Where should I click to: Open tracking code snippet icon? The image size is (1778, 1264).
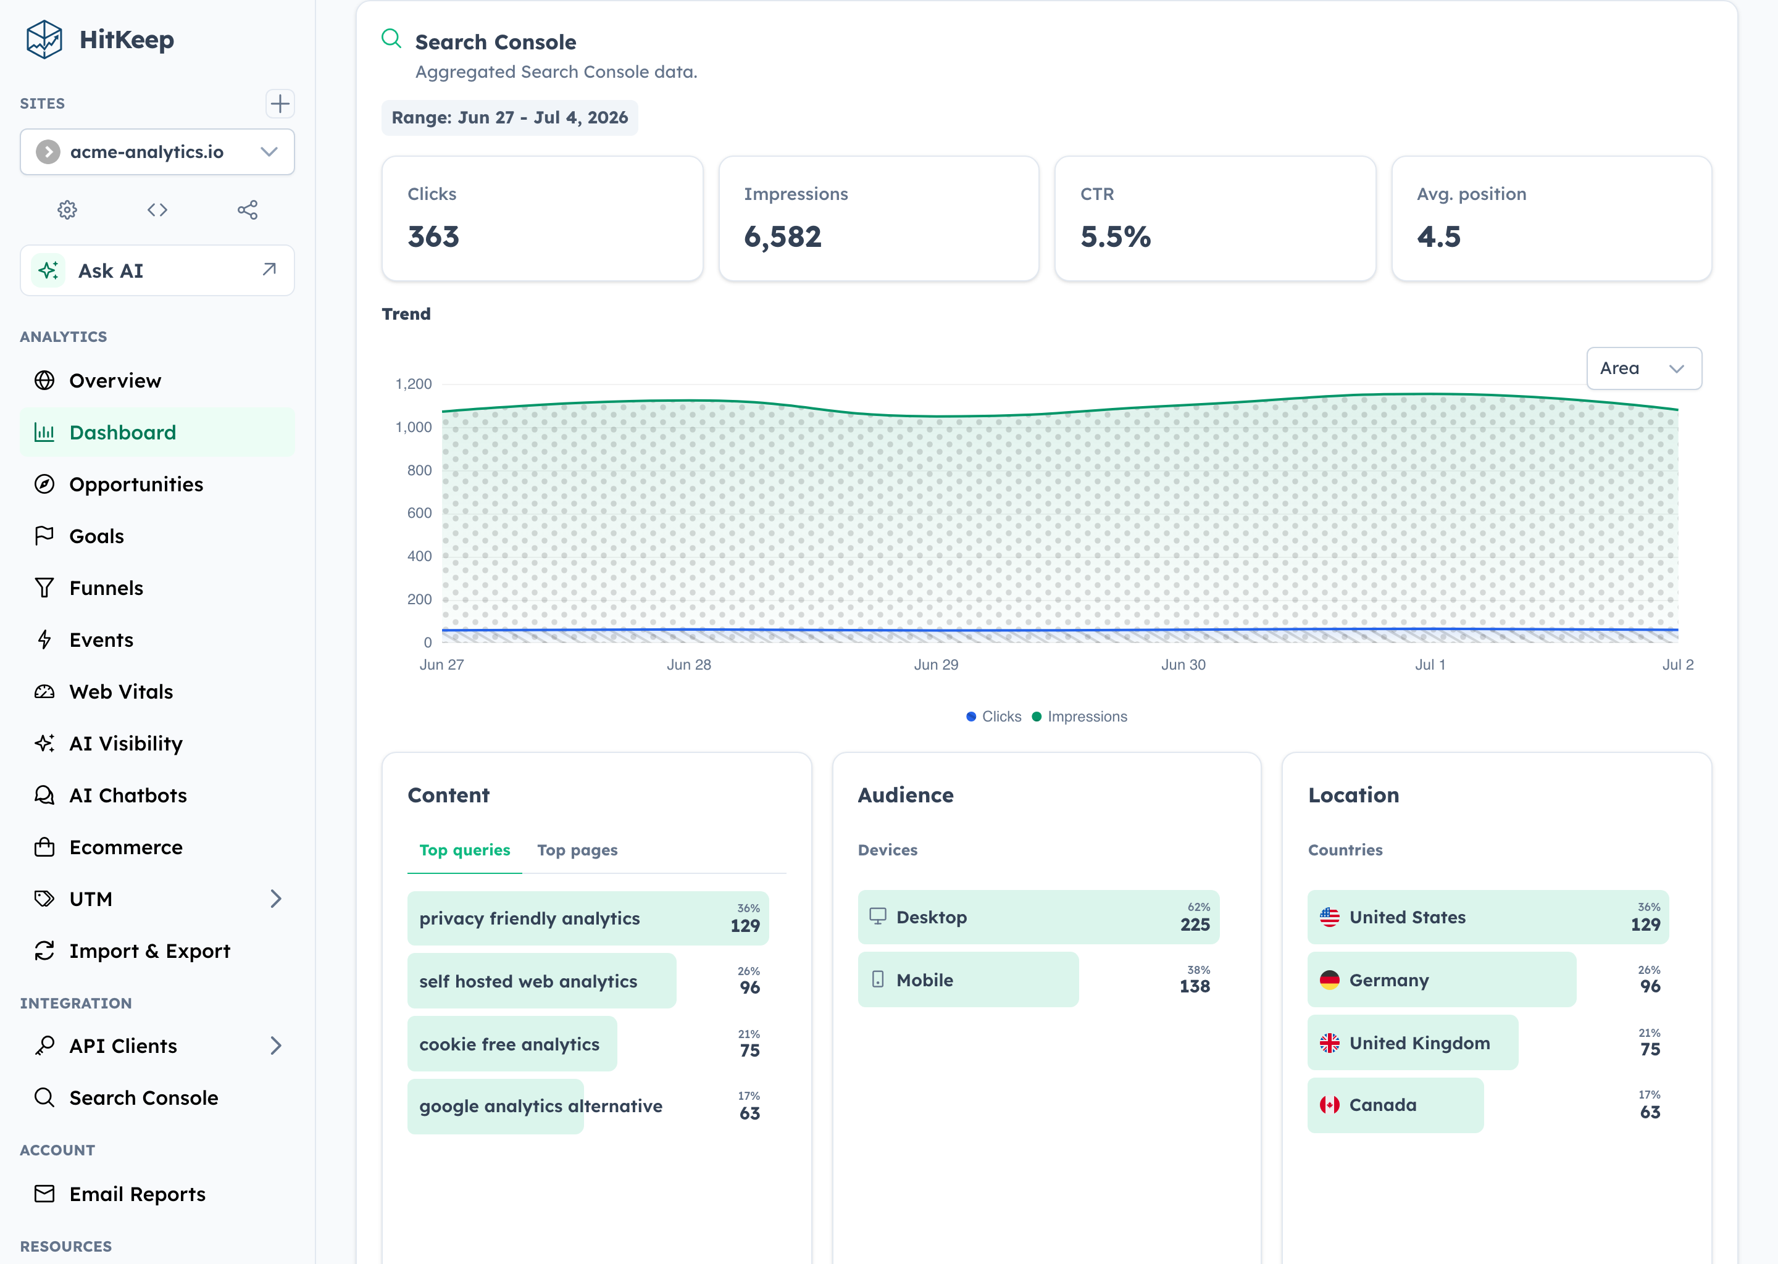(157, 209)
